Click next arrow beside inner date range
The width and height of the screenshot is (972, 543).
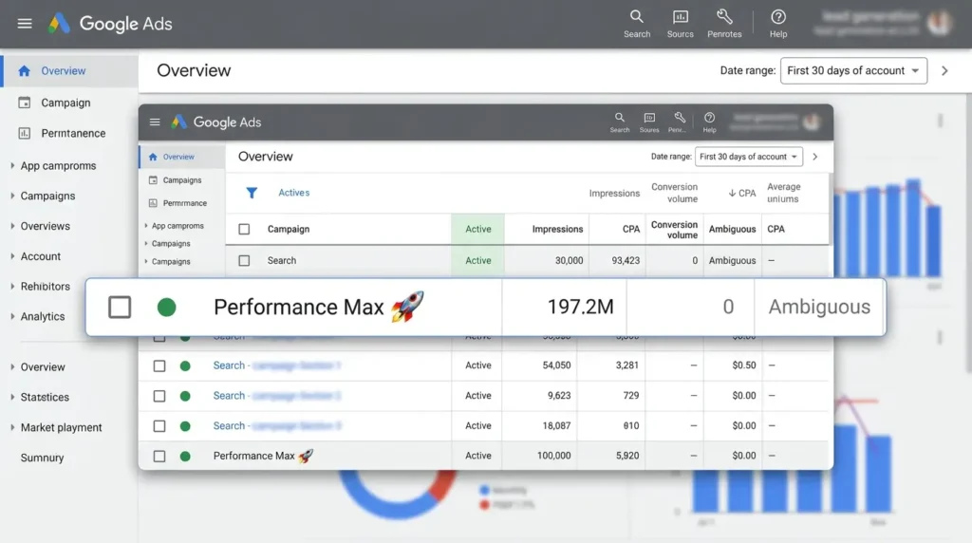click(x=815, y=157)
